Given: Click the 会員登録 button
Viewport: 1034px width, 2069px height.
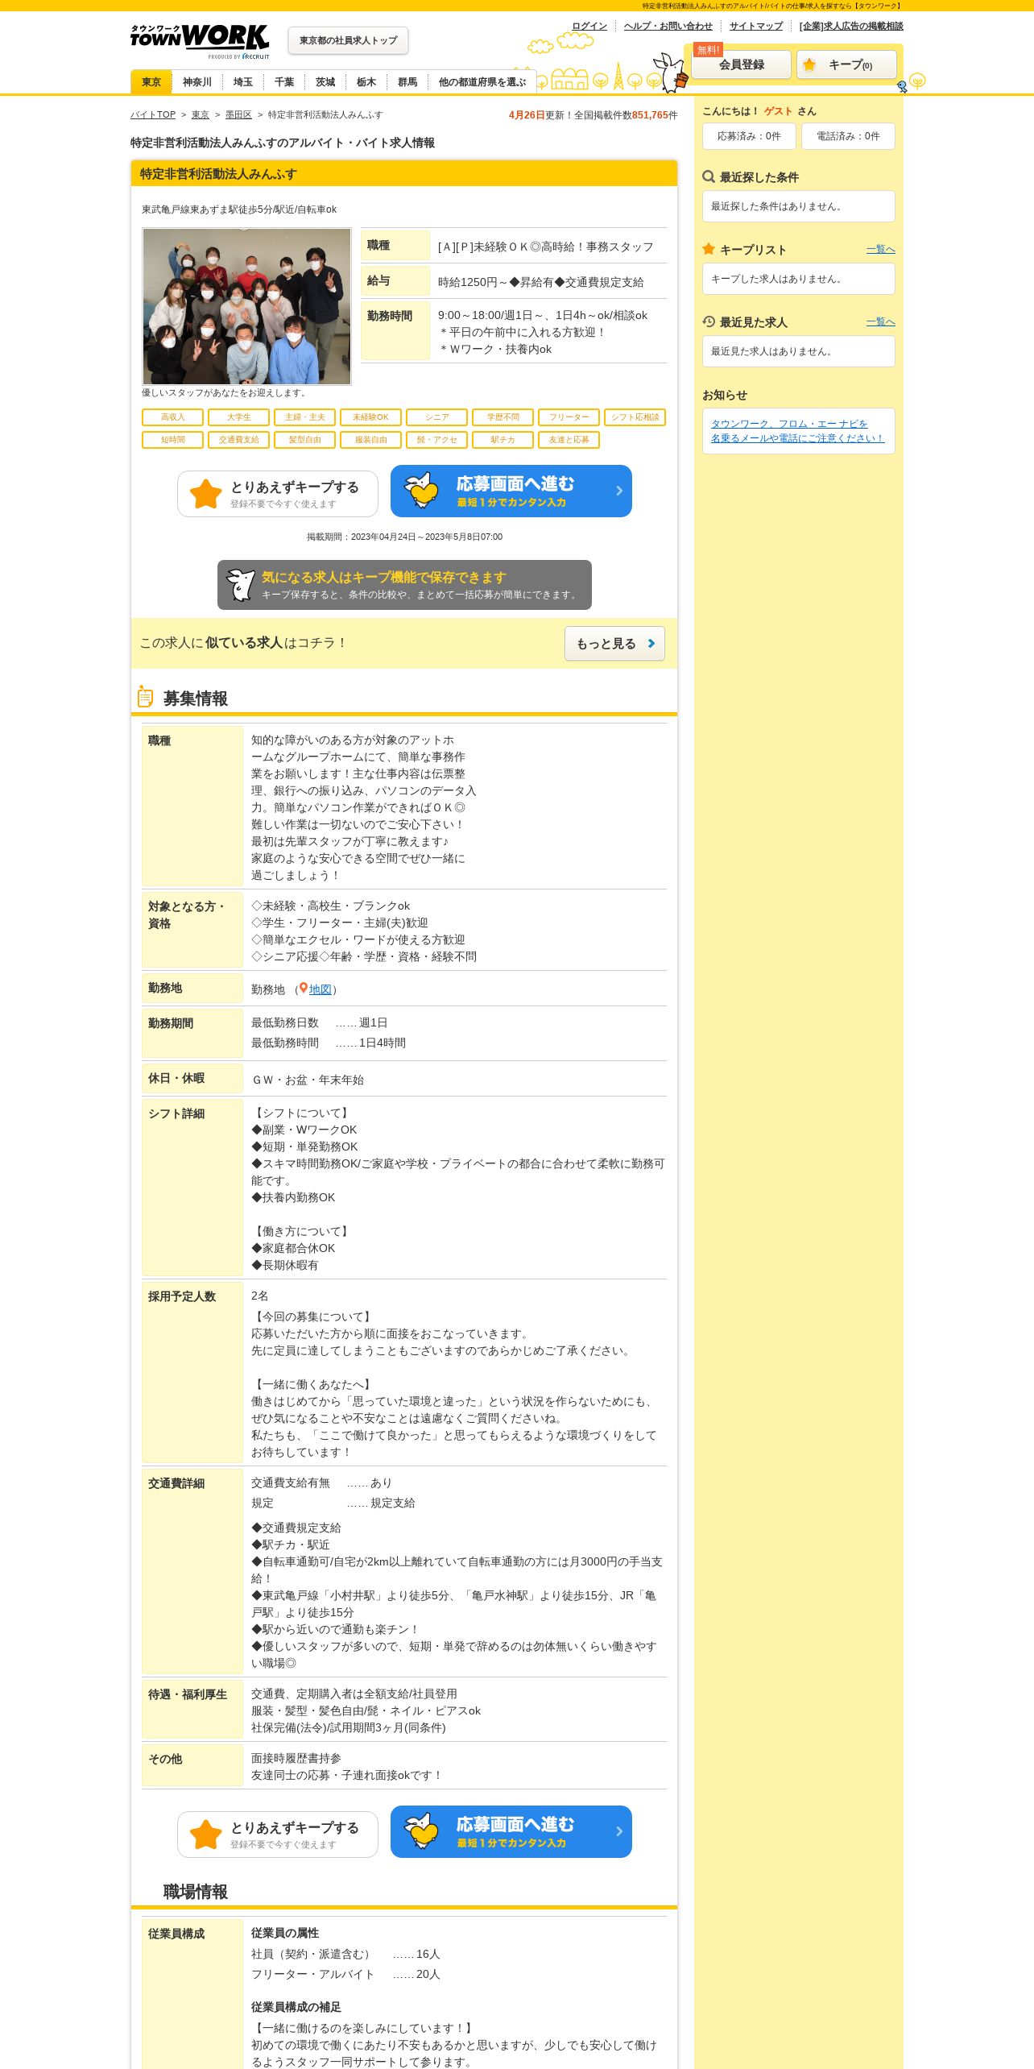Looking at the screenshot, I should [742, 64].
